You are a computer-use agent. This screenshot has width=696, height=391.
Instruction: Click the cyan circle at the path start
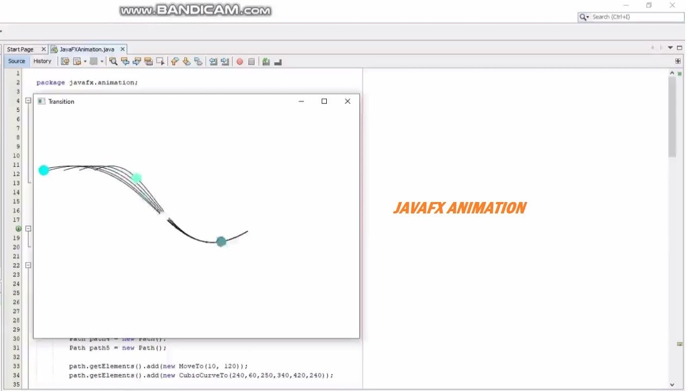[43, 171]
